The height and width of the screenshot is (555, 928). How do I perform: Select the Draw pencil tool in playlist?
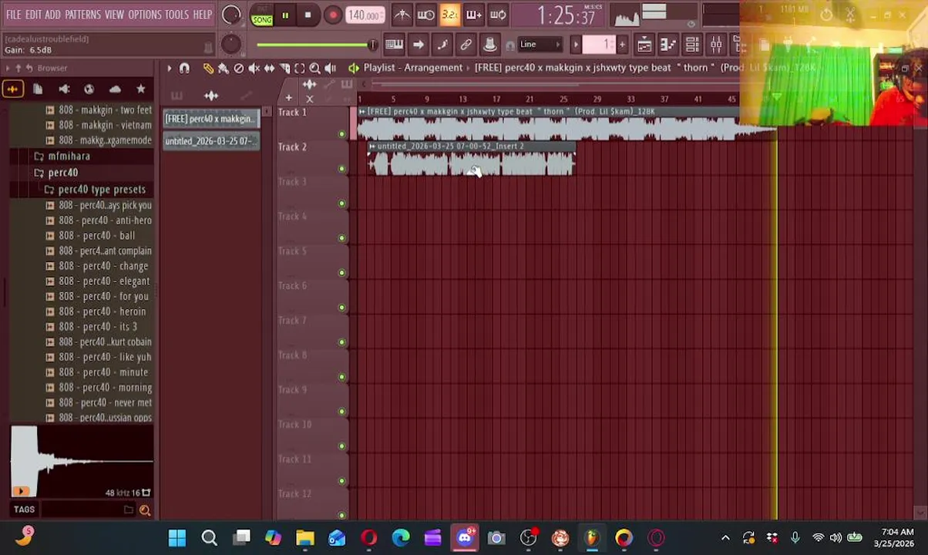(208, 69)
